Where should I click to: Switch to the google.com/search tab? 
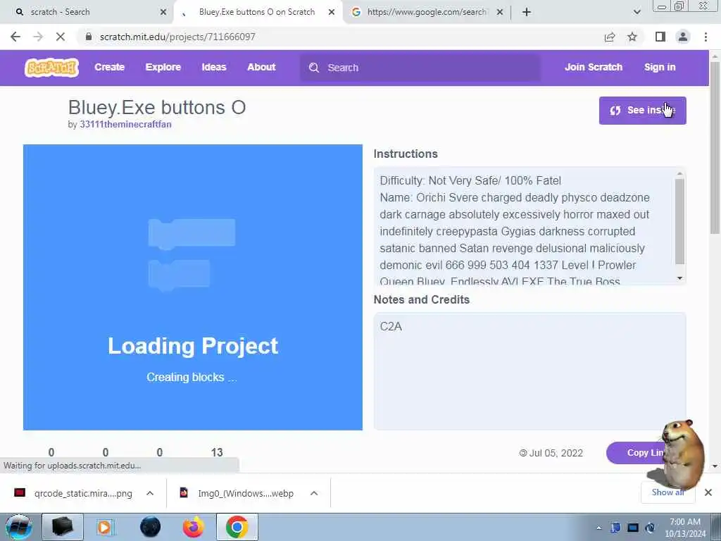point(426,12)
